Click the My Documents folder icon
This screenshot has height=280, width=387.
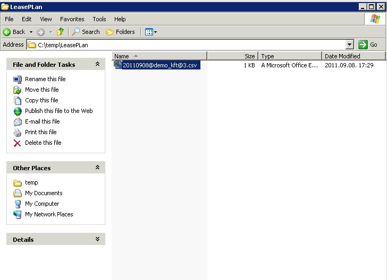(x=18, y=194)
